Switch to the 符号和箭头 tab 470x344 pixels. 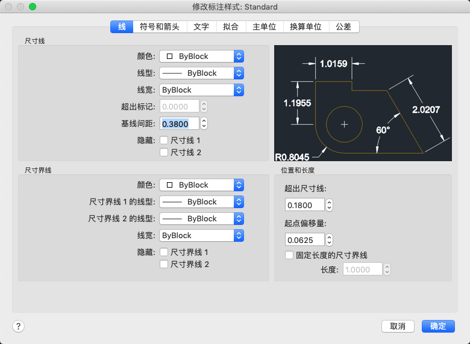[x=160, y=27]
